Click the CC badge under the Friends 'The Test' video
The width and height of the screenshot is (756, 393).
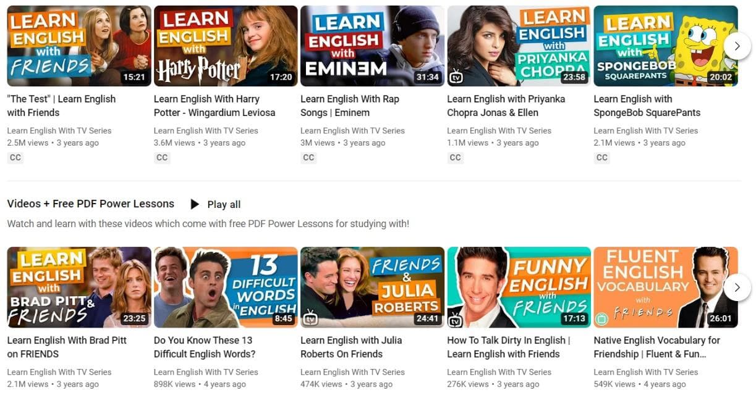coord(15,157)
